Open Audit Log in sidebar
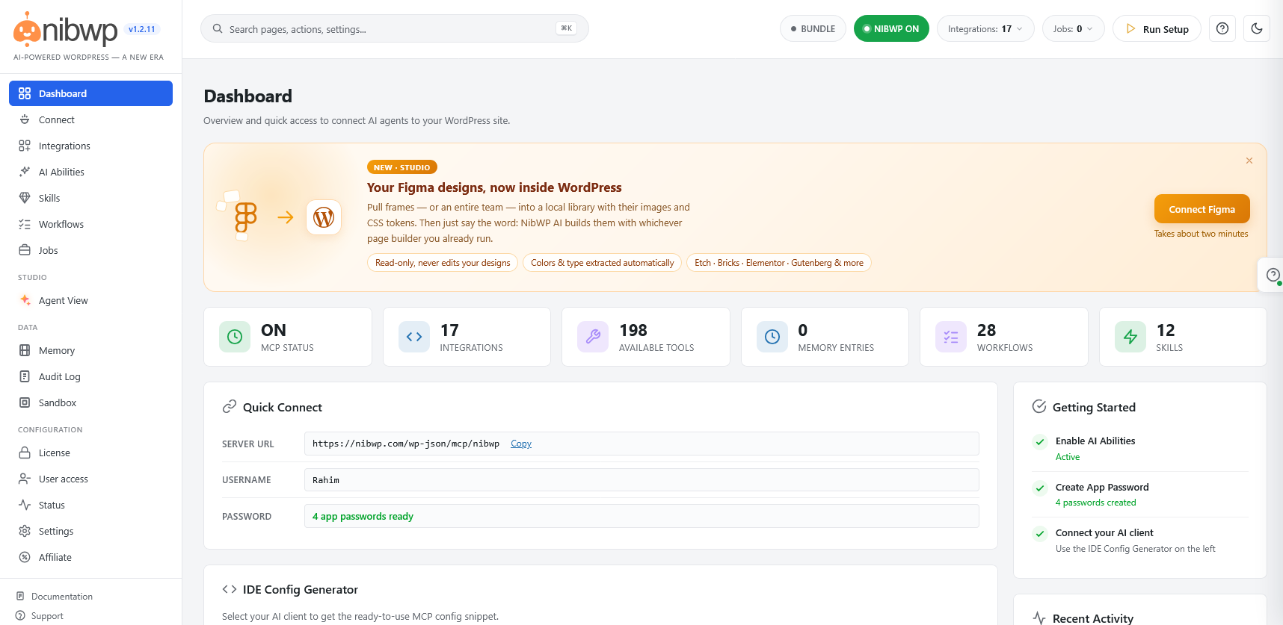Screen dimensions: 1283x625 [90, 376]
